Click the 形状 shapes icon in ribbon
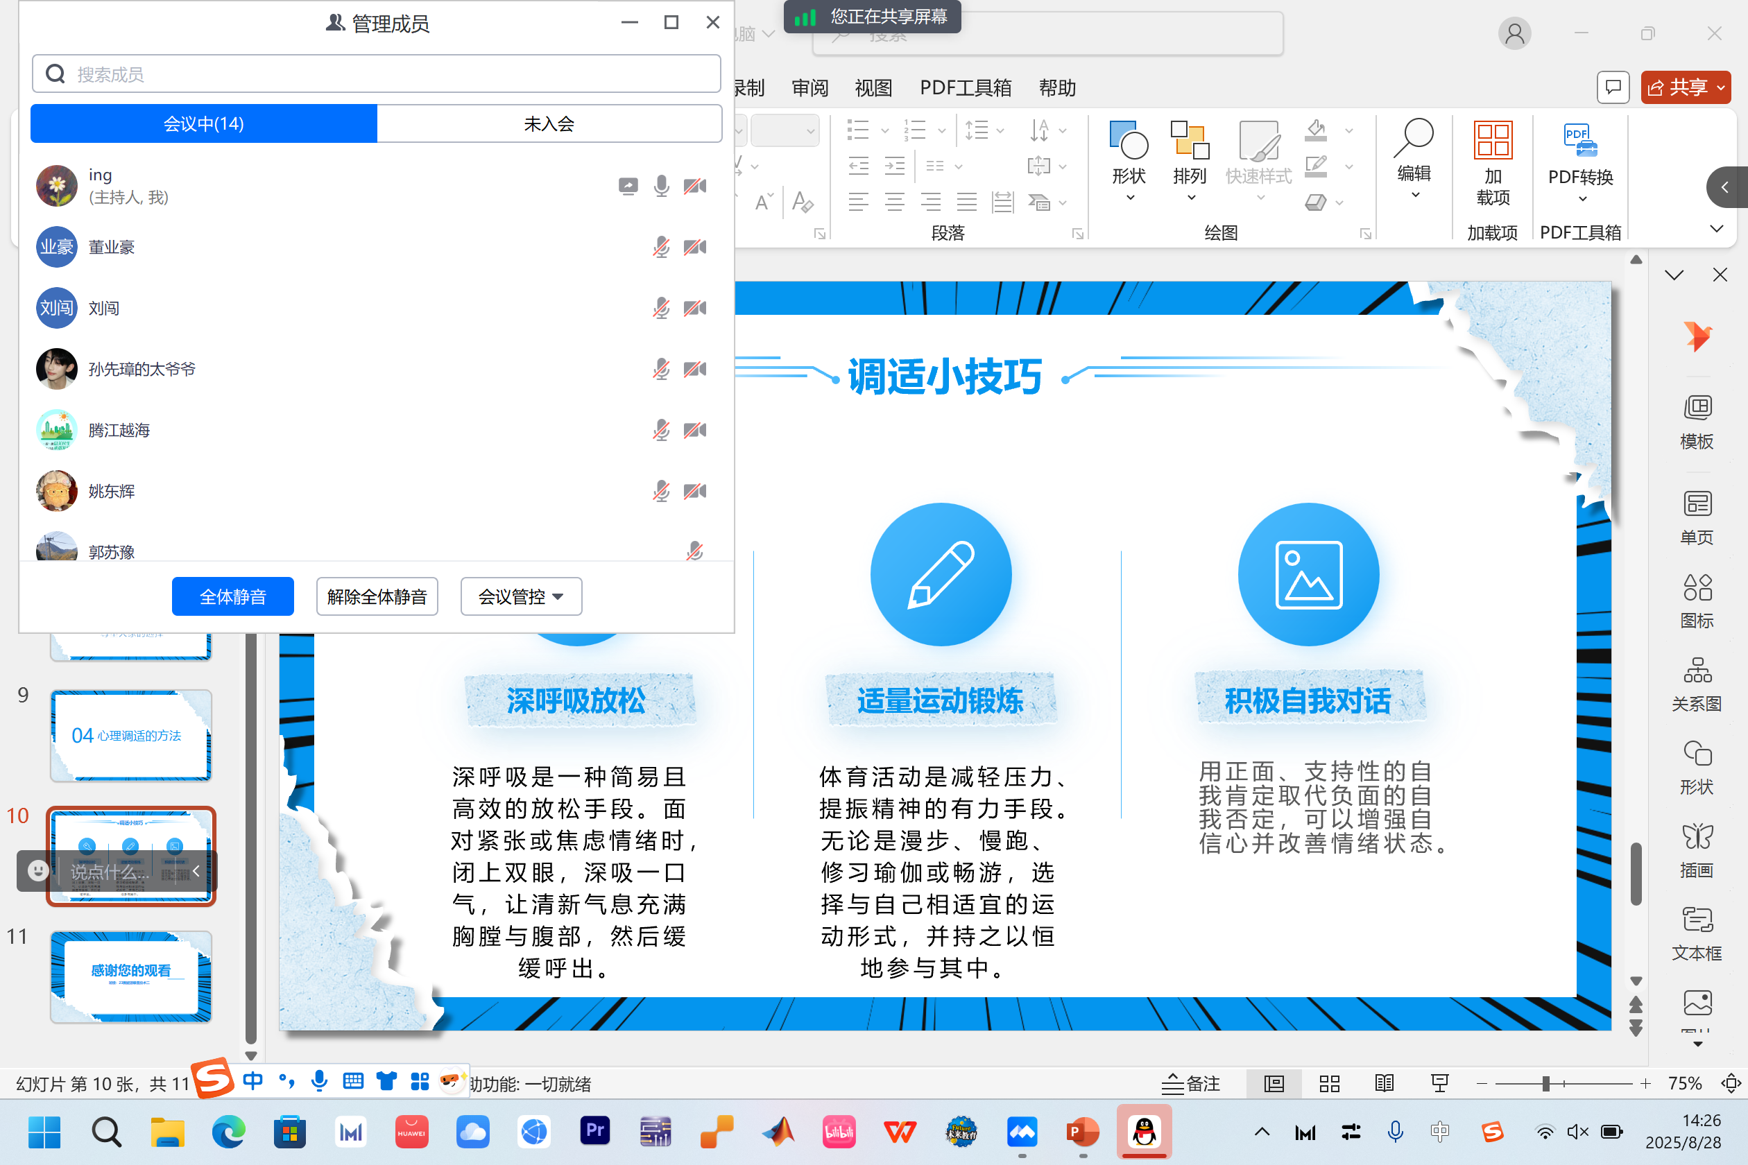The width and height of the screenshot is (1748, 1165). click(1128, 141)
